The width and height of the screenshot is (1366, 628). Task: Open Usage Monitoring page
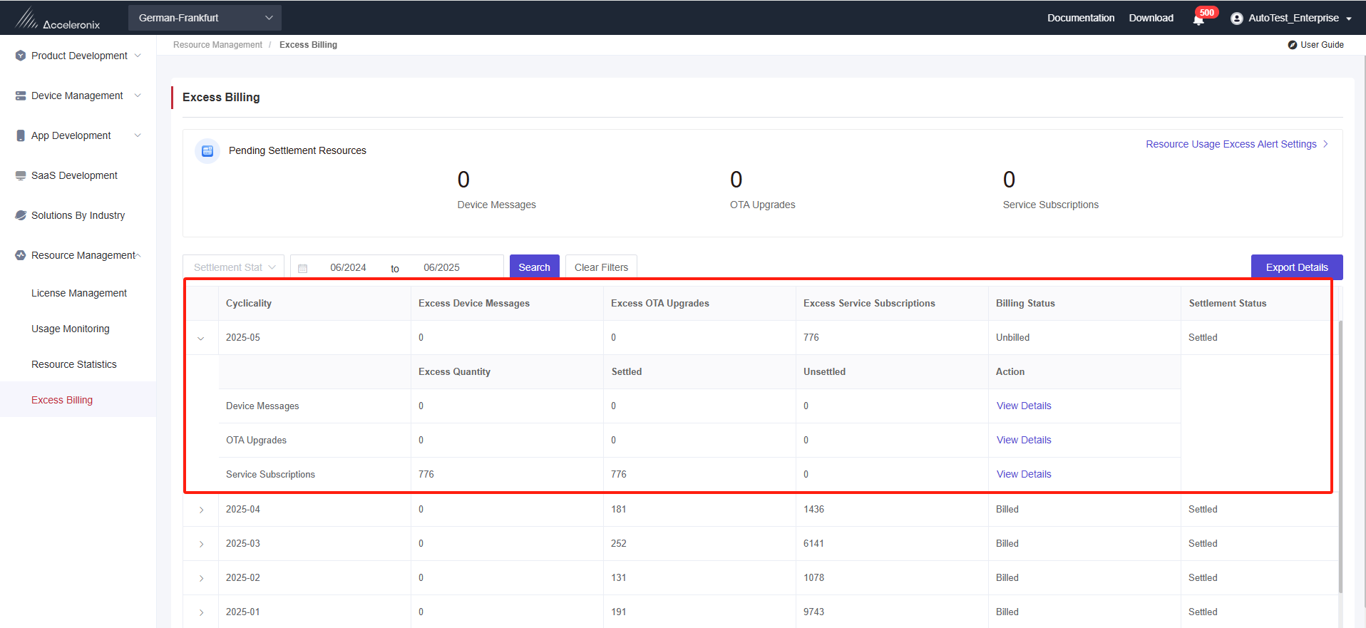71,329
